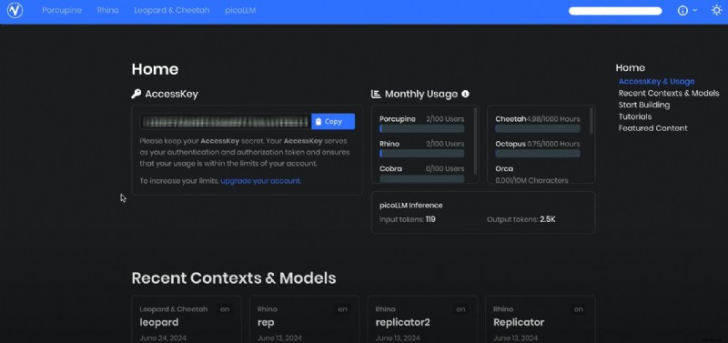Image resolution: width=728 pixels, height=343 pixels.
Task: Click the Monthly Usage info icon
Action: [465, 94]
